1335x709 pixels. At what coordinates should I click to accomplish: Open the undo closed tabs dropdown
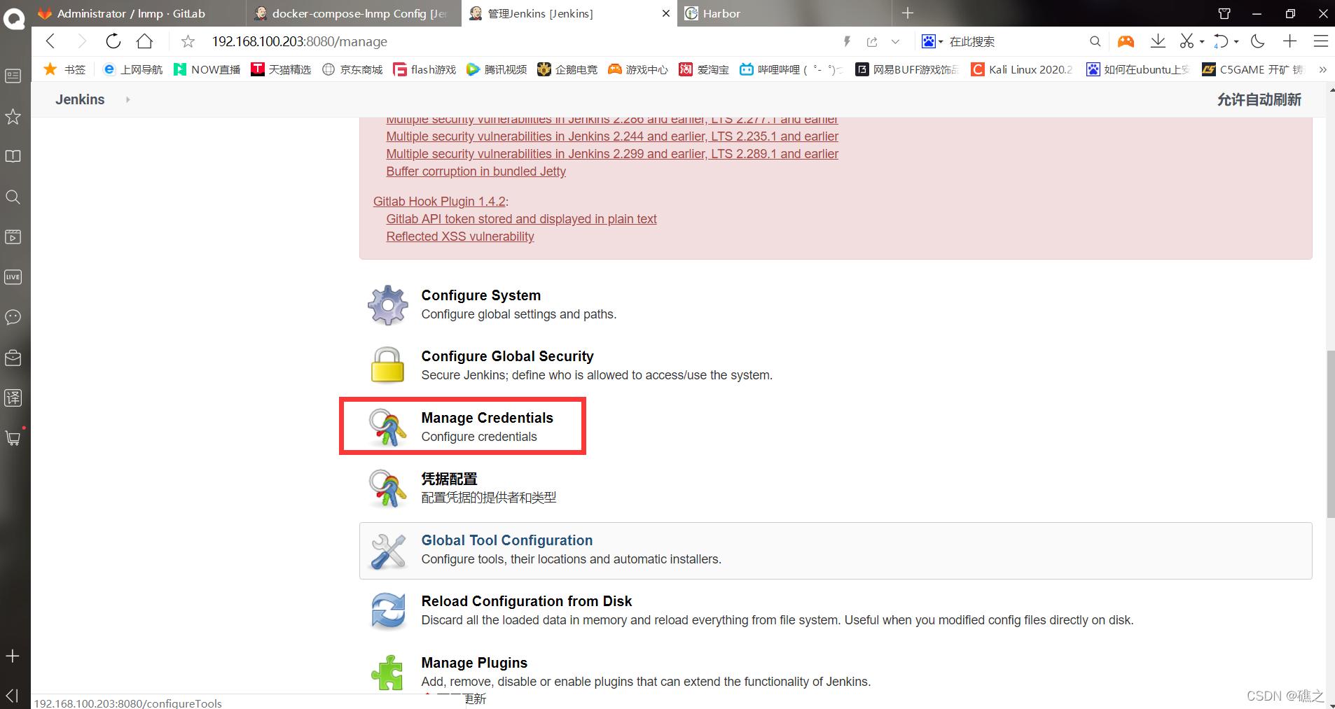(x=1236, y=41)
